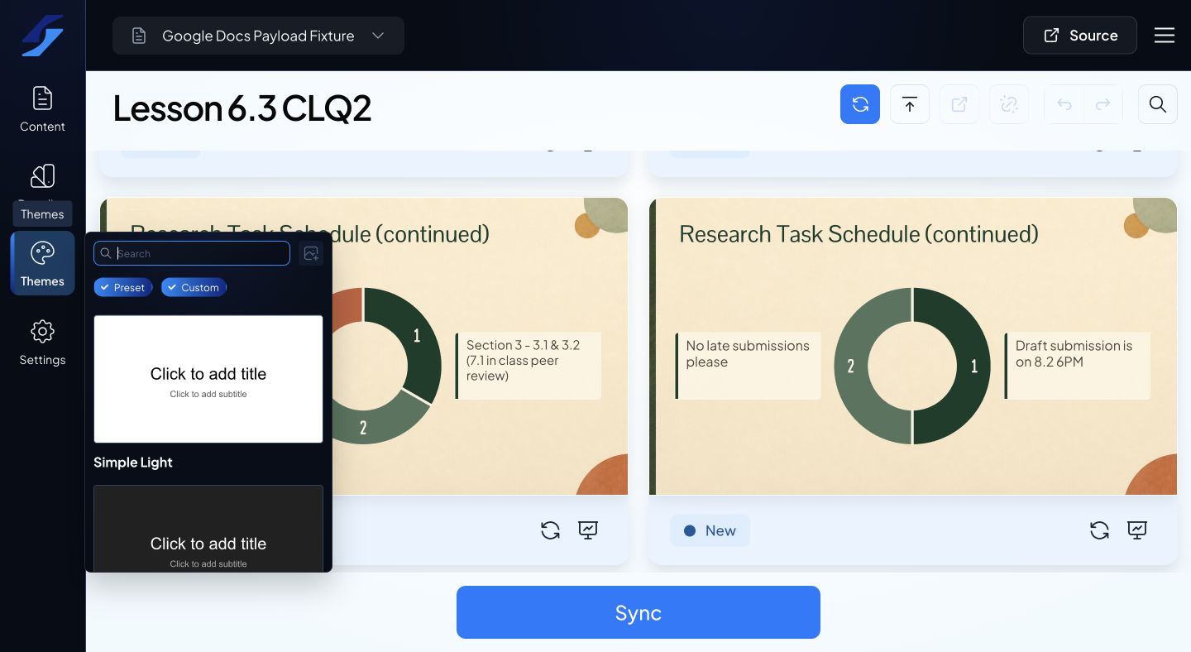Open the Content section in sidebar
Viewport: 1191px width, 652px height.
tap(42, 109)
